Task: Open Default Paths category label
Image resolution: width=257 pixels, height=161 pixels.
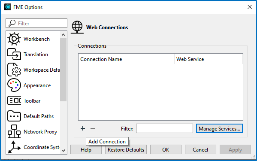Action: coord(39,116)
